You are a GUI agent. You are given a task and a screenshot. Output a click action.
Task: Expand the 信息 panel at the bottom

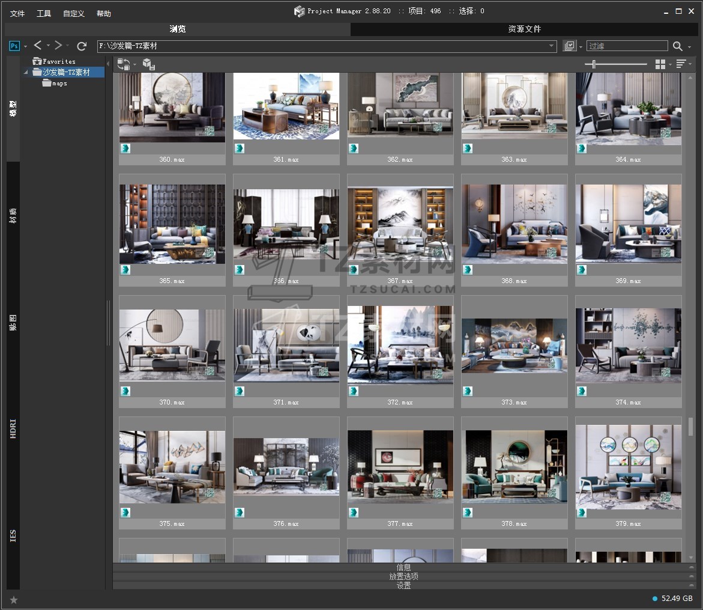[x=403, y=567]
